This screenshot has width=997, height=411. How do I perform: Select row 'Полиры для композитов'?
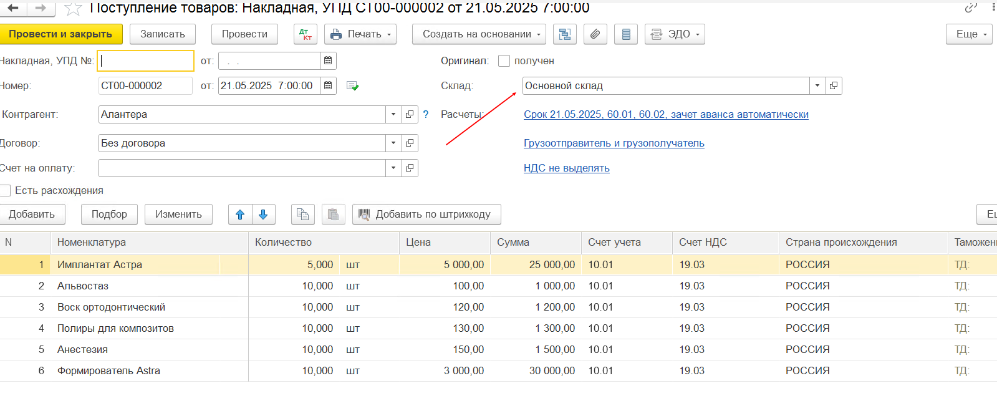(x=498, y=328)
